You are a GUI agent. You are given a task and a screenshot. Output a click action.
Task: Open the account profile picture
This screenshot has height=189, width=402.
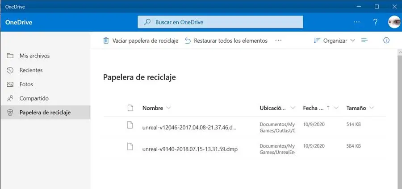pos(394,22)
